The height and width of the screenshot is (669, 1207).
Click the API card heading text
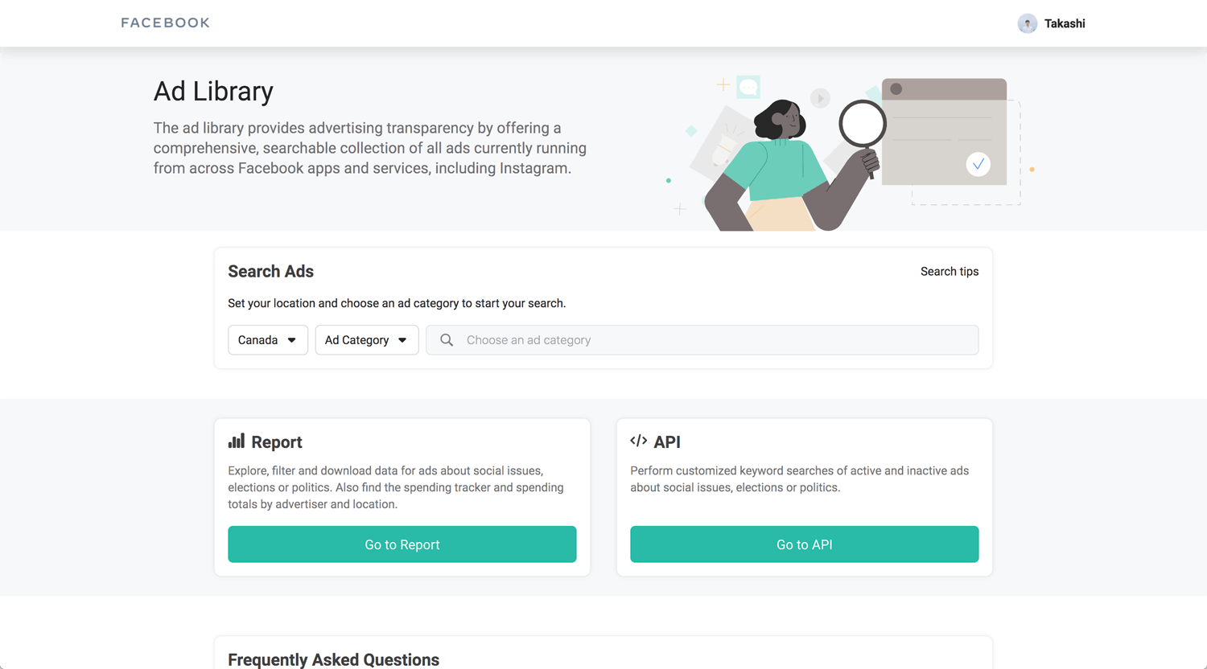pyautogui.click(x=667, y=442)
